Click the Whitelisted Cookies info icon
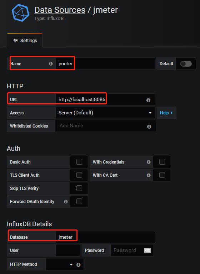 coord(149,126)
